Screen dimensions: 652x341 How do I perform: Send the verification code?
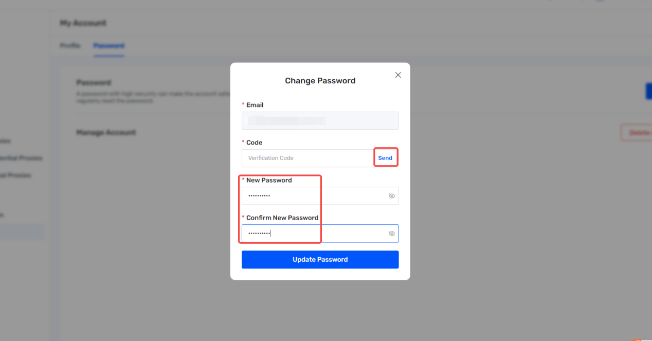pos(385,158)
